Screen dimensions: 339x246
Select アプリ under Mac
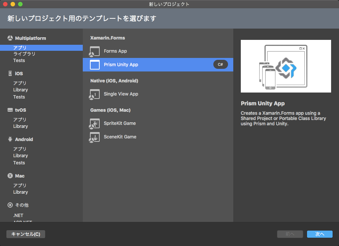[x=20, y=185]
